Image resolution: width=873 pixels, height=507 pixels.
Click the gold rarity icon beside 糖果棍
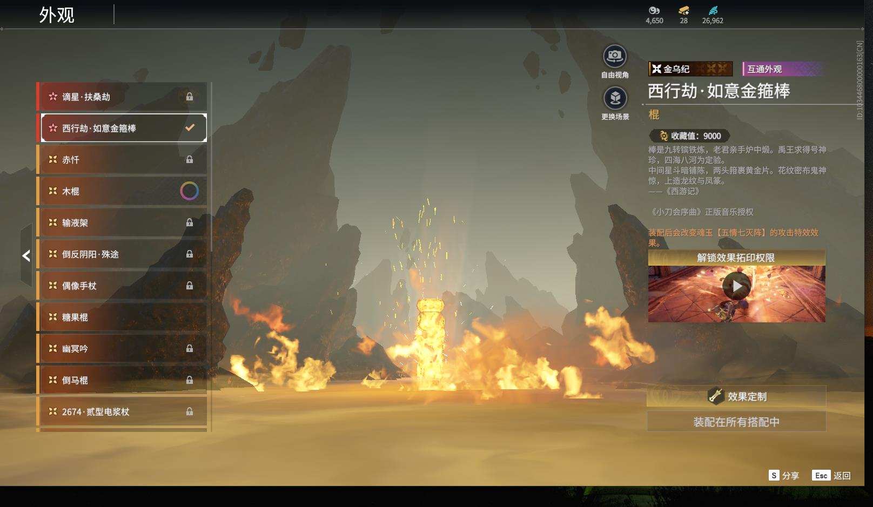pos(53,317)
